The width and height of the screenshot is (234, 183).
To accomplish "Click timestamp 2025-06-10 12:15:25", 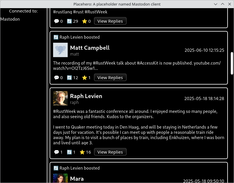I will [x=204, y=50].
